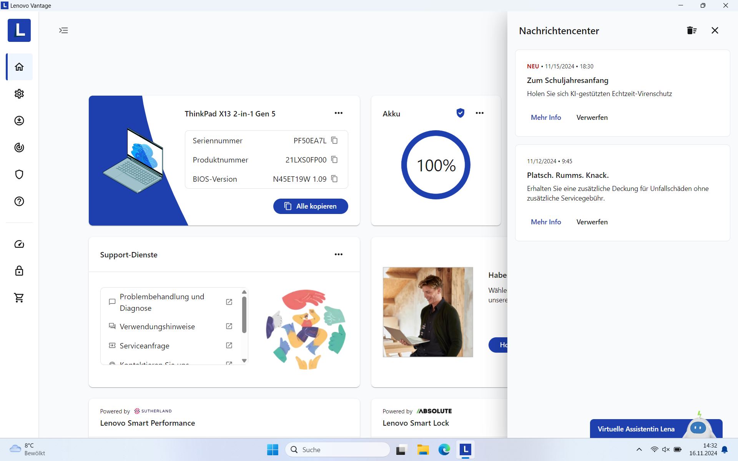Open Problembehandlung und Diagnose entry

pyautogui.click(x=162, y=302)
